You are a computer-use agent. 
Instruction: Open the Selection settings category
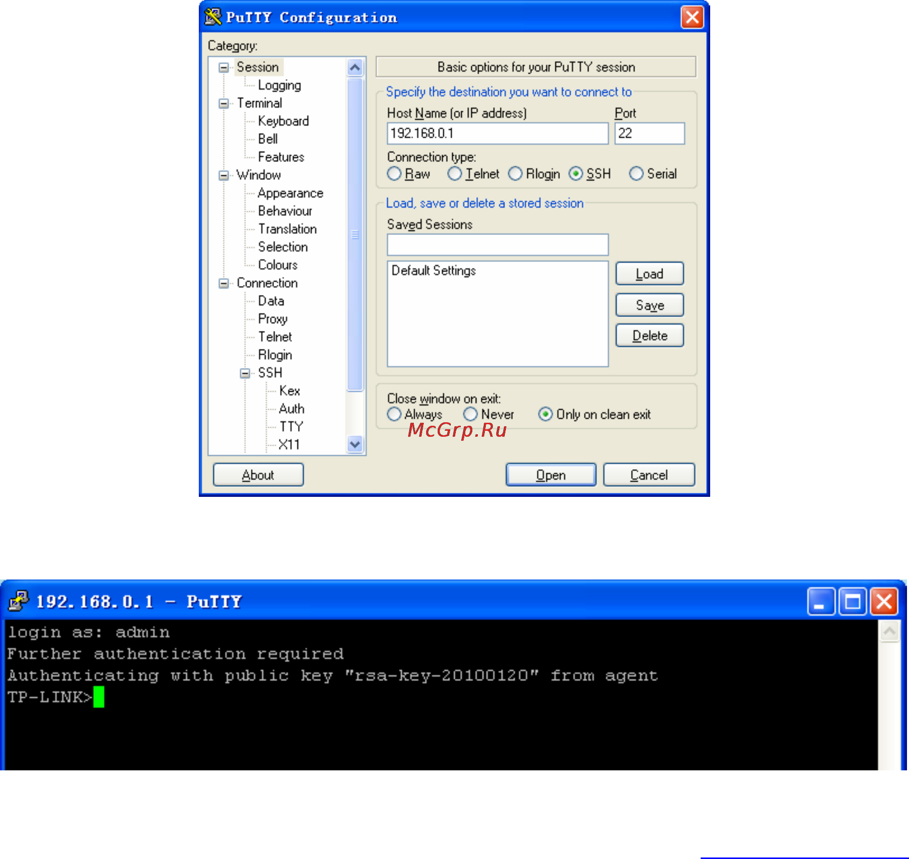[x=283, y=247]
